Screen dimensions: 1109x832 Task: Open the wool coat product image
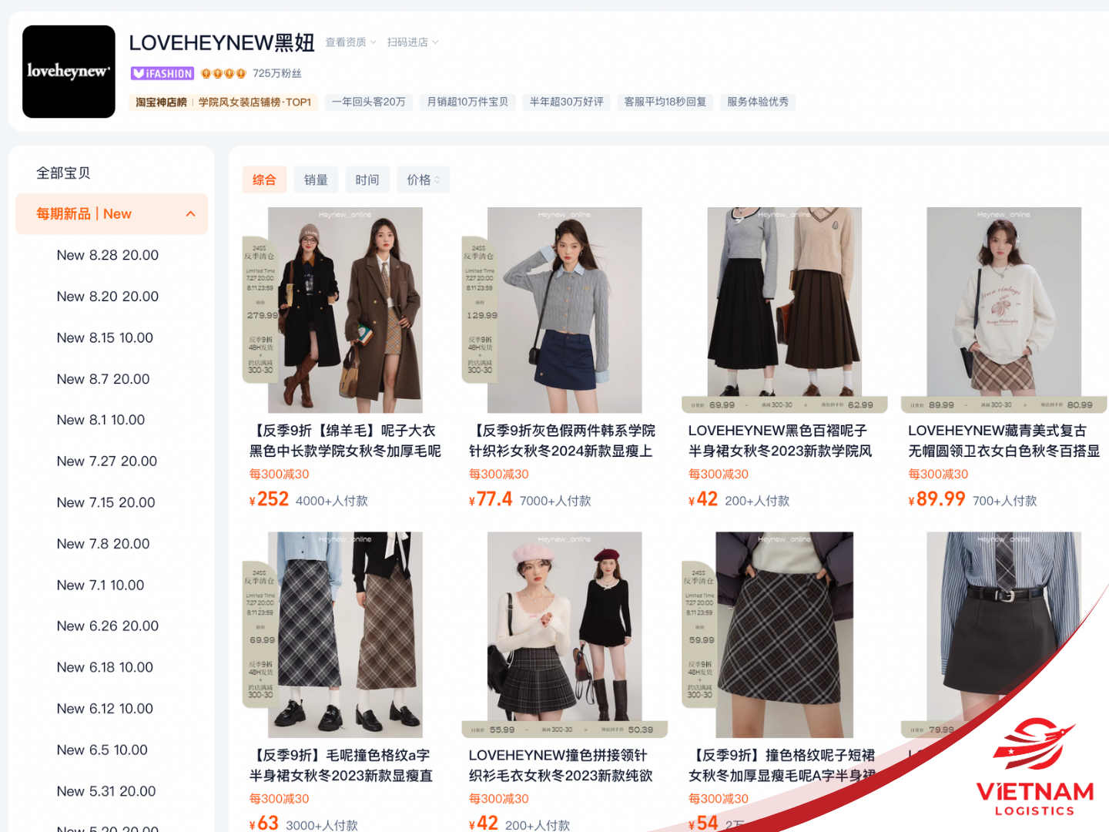coord(345,310)
